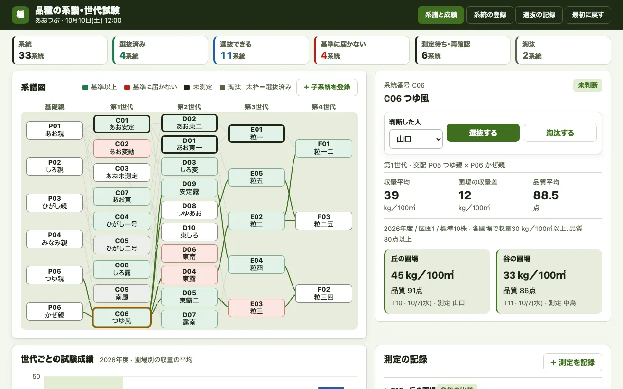Select pedigree node C05 ひがし二号
Image resolution: width=623 pixels, height=389 pixels.
122,245
